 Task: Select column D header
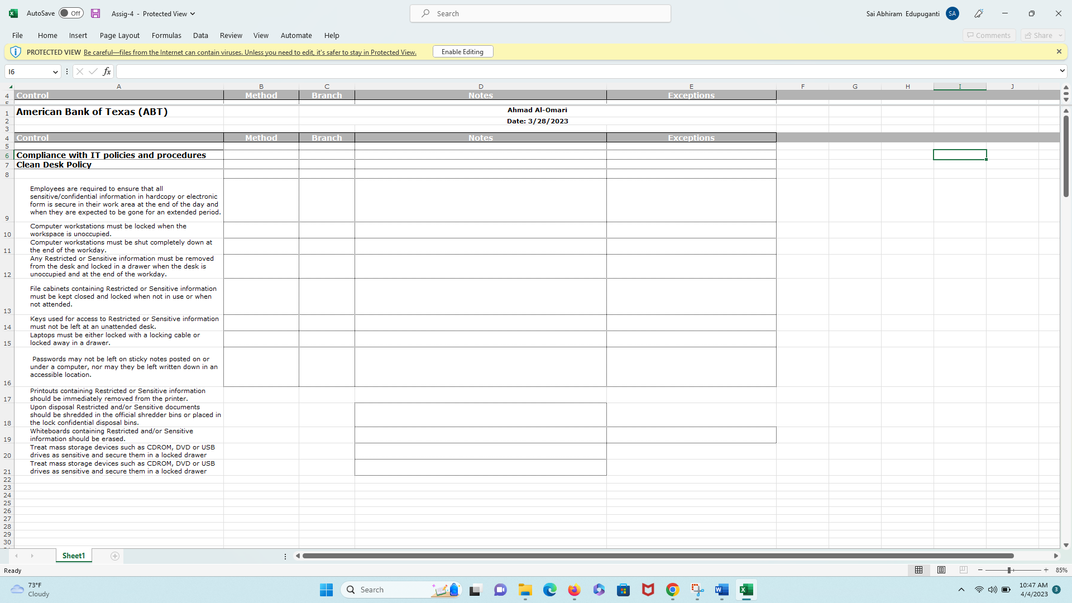(x=480, y=87)
